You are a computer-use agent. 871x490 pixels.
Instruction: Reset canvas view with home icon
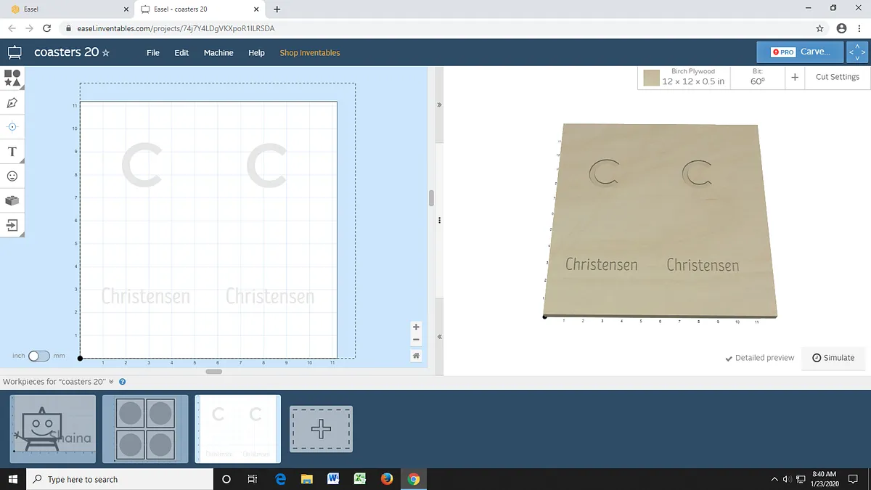pos(416,356)
